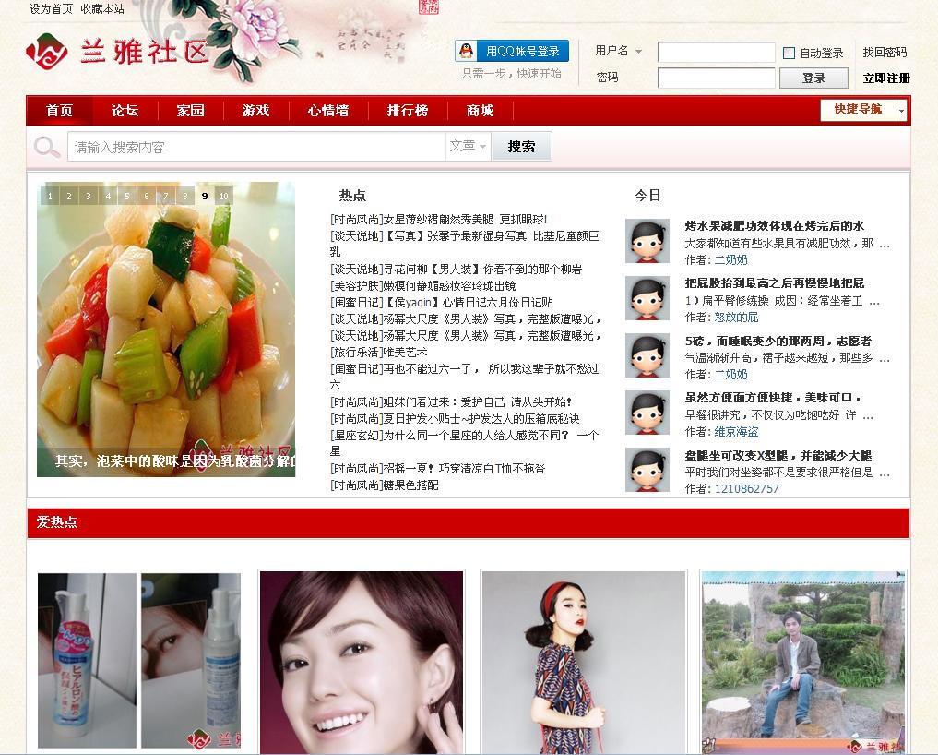938x755 pixels.
Task: Open the 游戏 navigation item
Action: coord(256,111)
